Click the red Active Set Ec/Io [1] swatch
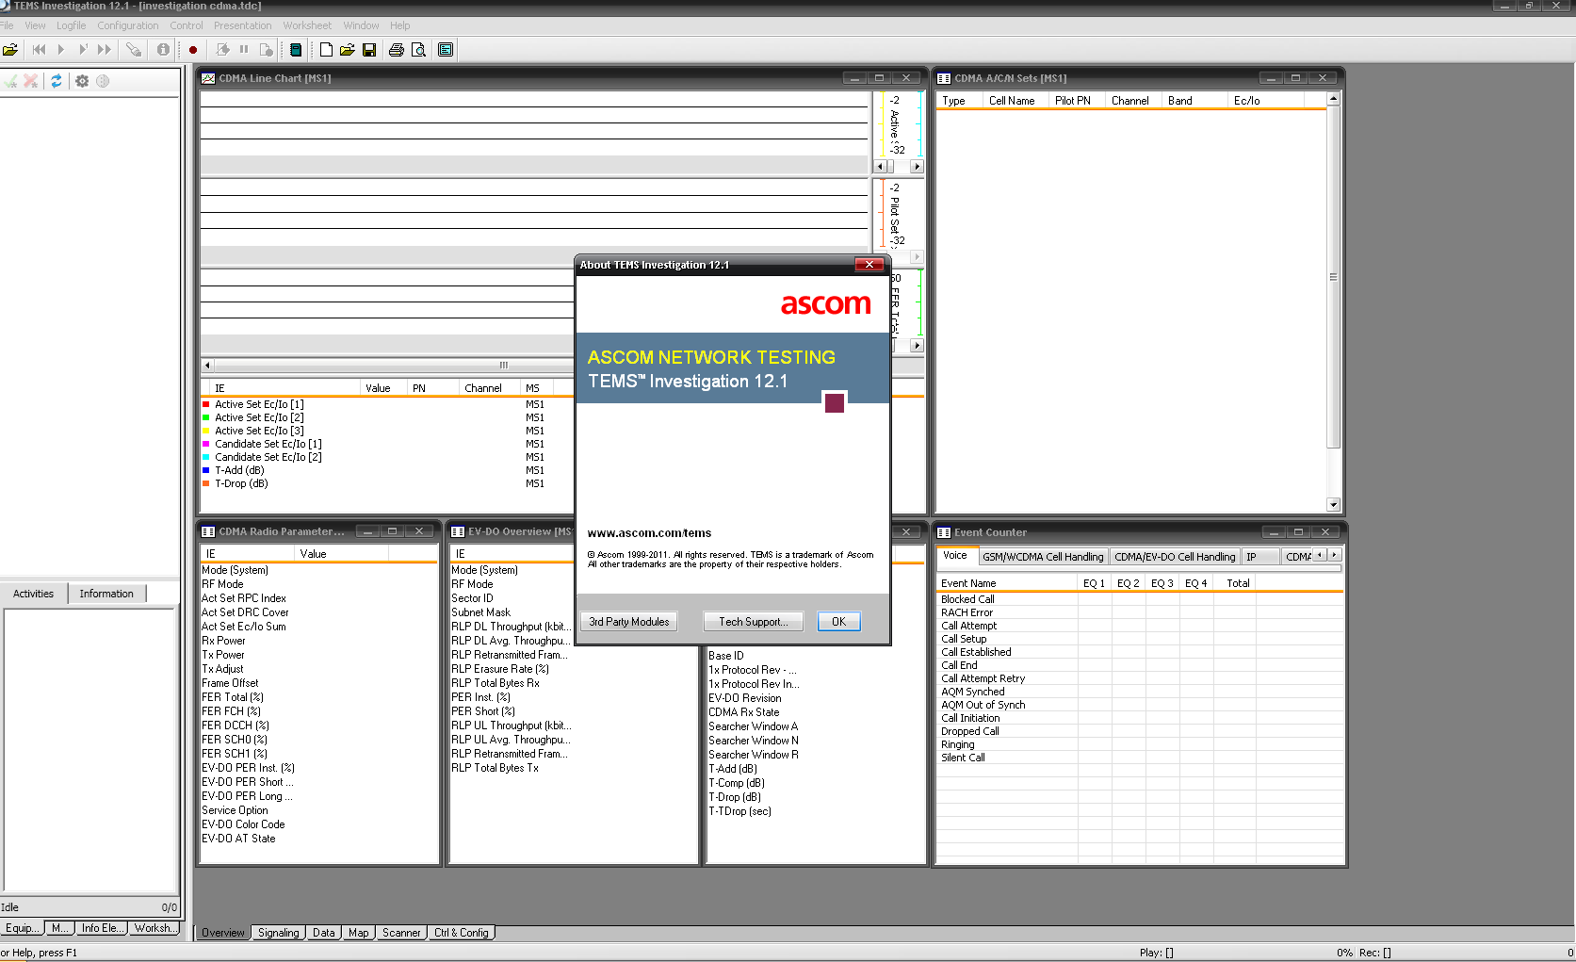This screenshot has width=1576, height=962. click(x=206, y=404)
